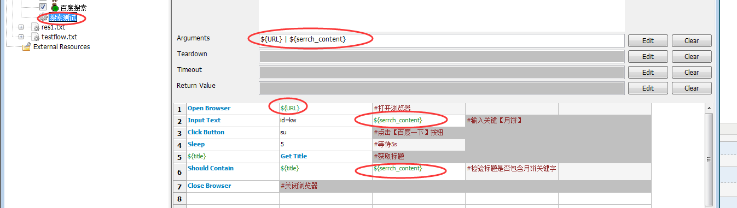The height and width of the screenshot is (208, 737).
Task: Select the #等待5s comment cell
Action: [419, 145]
